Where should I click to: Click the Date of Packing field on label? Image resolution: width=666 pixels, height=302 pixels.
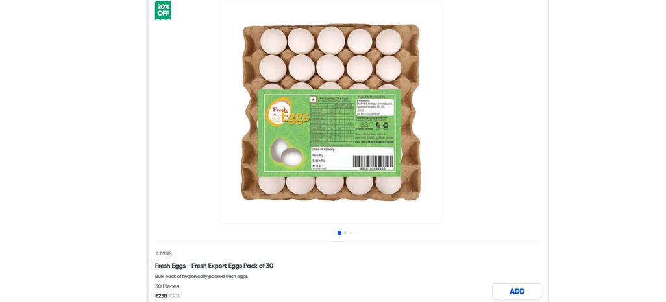click(325, 150)
